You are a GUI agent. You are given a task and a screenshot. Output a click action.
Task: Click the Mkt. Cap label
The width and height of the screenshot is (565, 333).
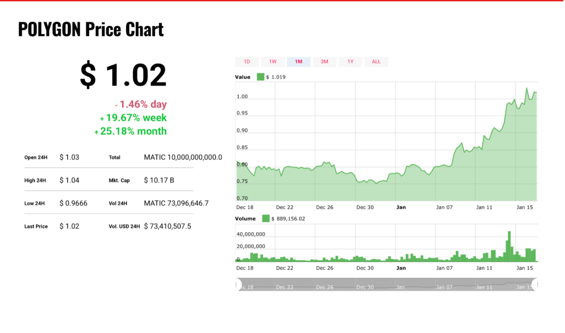coord(119,180)
